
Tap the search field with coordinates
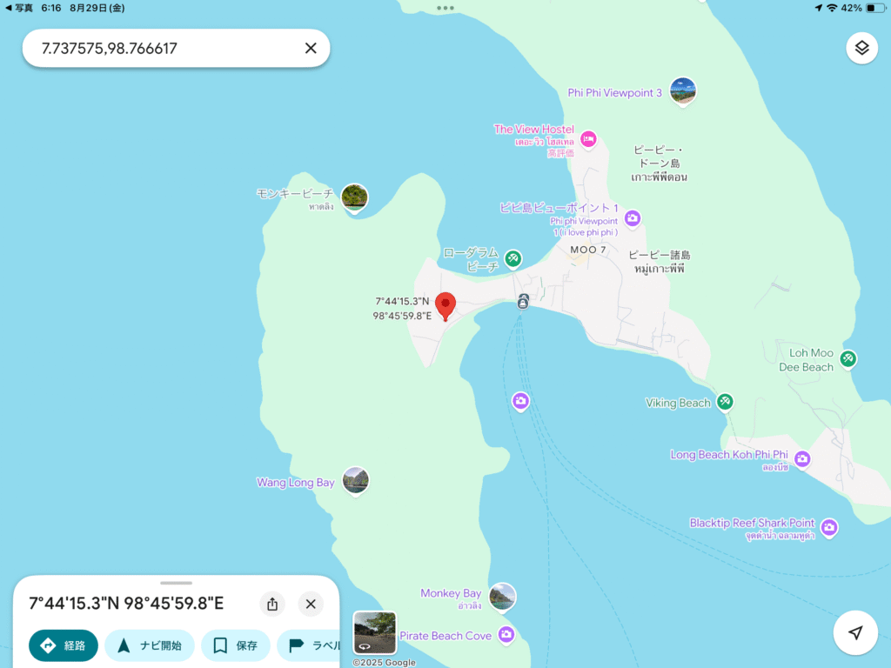[176, 49]
